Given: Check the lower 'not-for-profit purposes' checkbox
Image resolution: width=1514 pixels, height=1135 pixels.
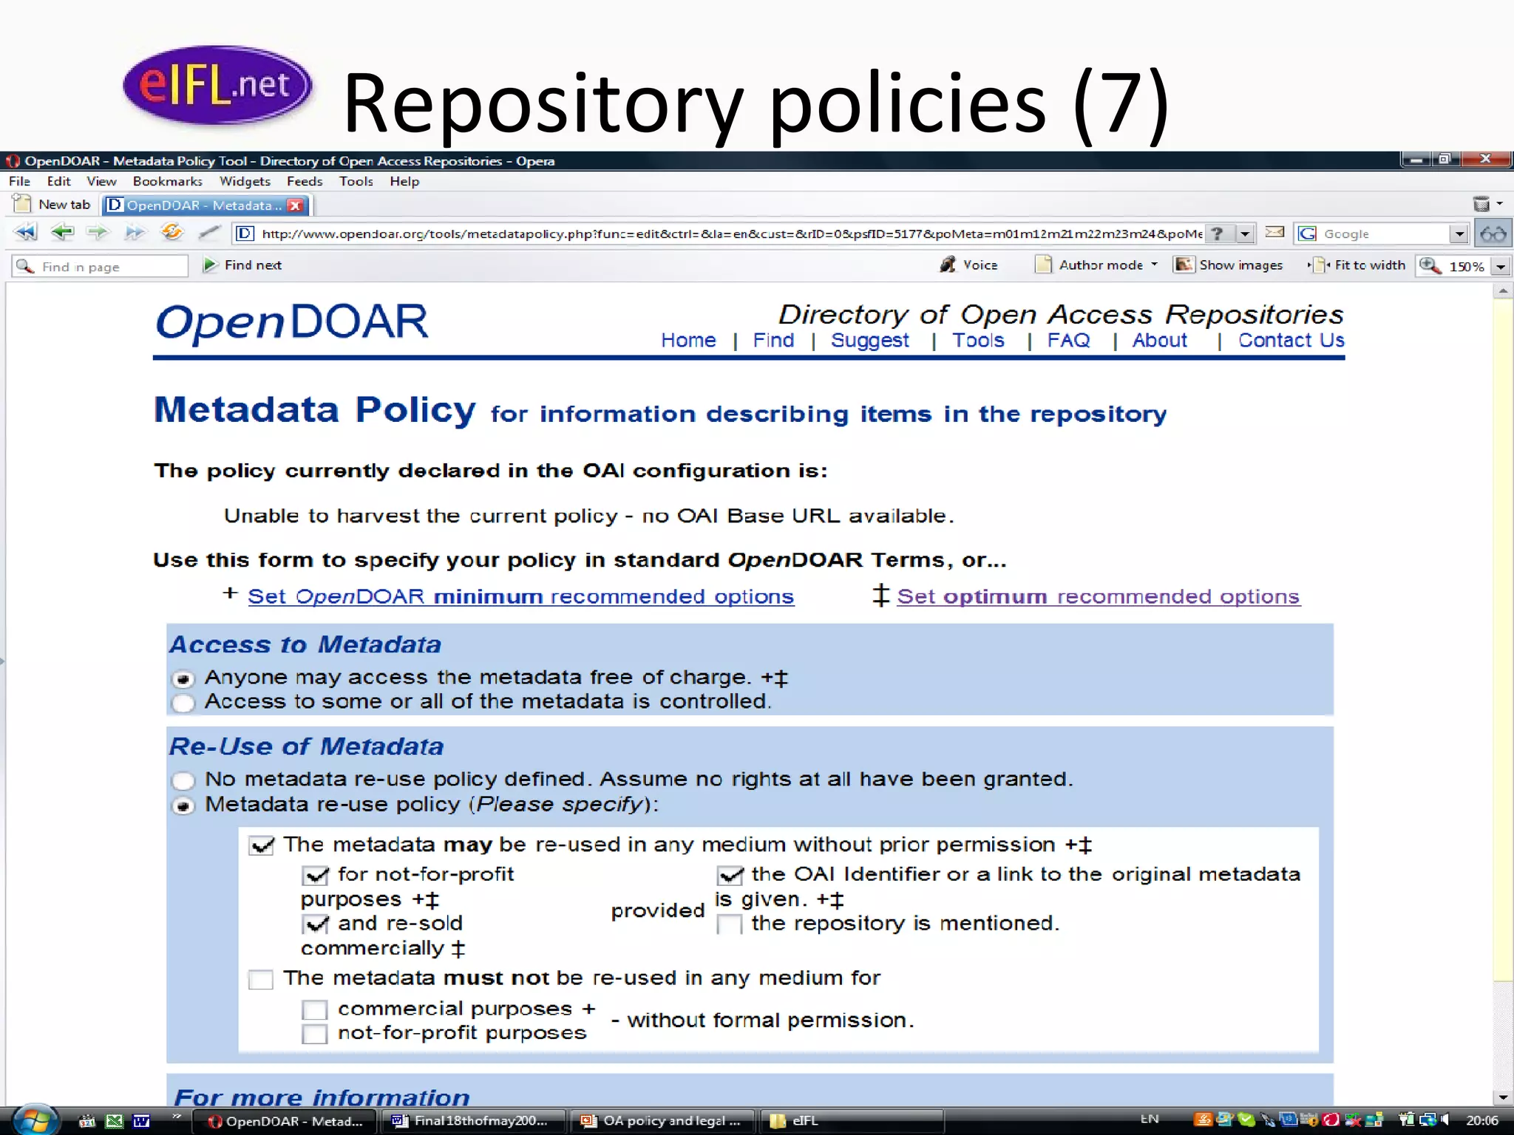Looking at the screenshot, I should pyautogui.click(x=315, y=1035).
